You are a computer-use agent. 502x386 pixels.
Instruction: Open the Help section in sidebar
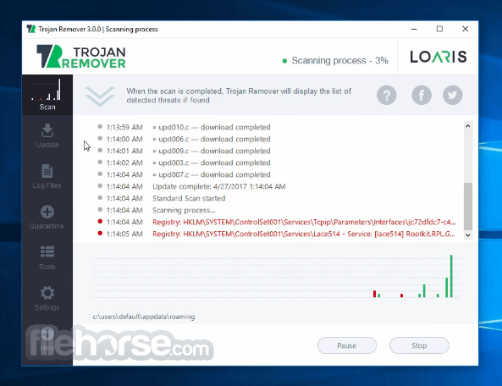[47, 339]
